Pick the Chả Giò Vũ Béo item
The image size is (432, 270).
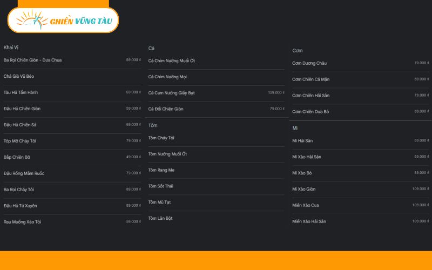coord(19,76)
